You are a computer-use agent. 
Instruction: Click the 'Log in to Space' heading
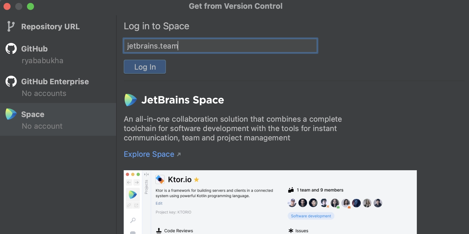(x=157, y=26)
